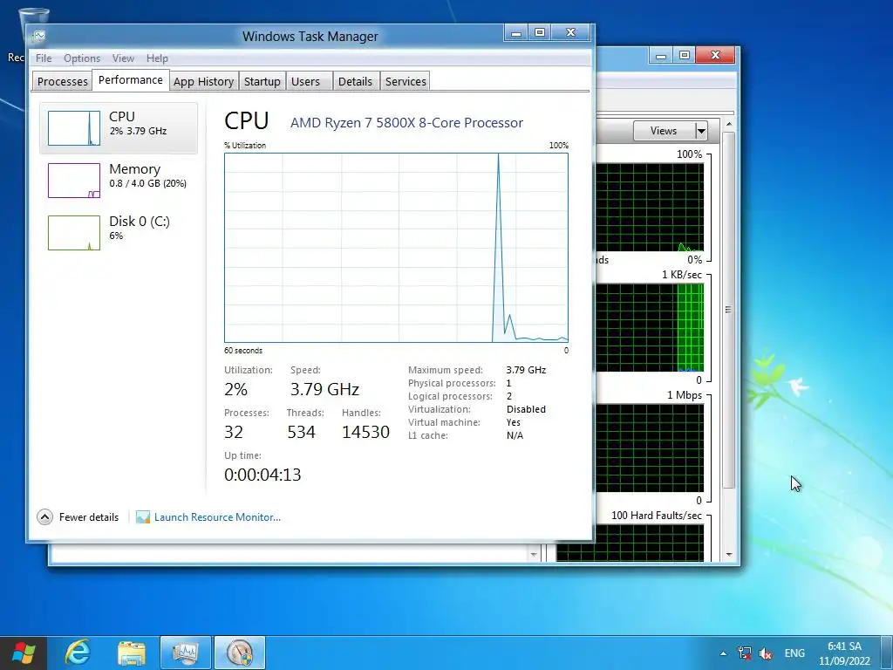Click the 100% CPU graph in Resource Monitor

click(x=650, y=208)
